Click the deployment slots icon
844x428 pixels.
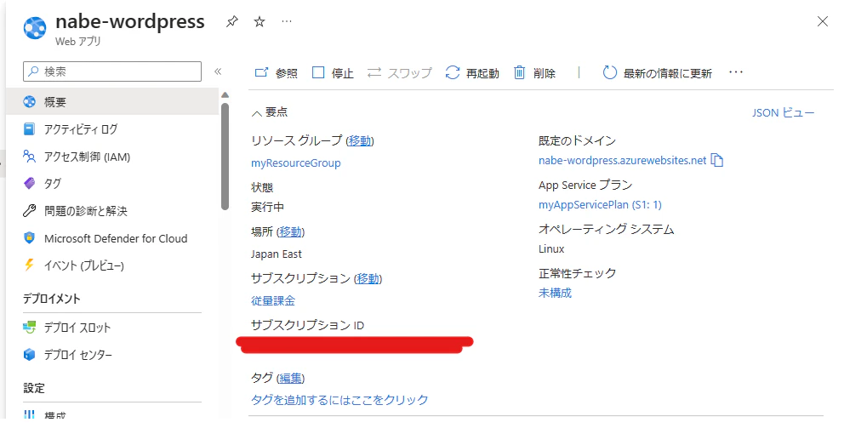[30, 328]
